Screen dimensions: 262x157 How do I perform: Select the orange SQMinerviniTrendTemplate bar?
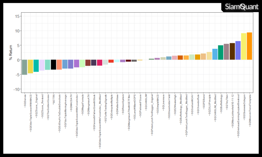(x=249, y=46)
